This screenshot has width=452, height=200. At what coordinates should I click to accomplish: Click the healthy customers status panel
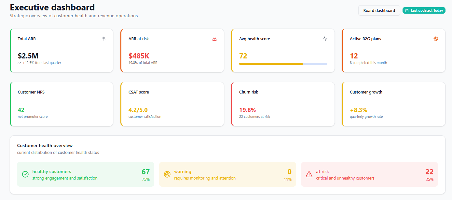click(85, 174)
